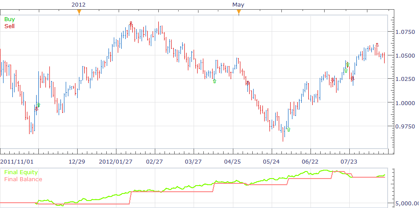Click the red sell arrow beside the November buy arrow
The height and width of the screenshot is (208, 419).
tap(36, 109)
